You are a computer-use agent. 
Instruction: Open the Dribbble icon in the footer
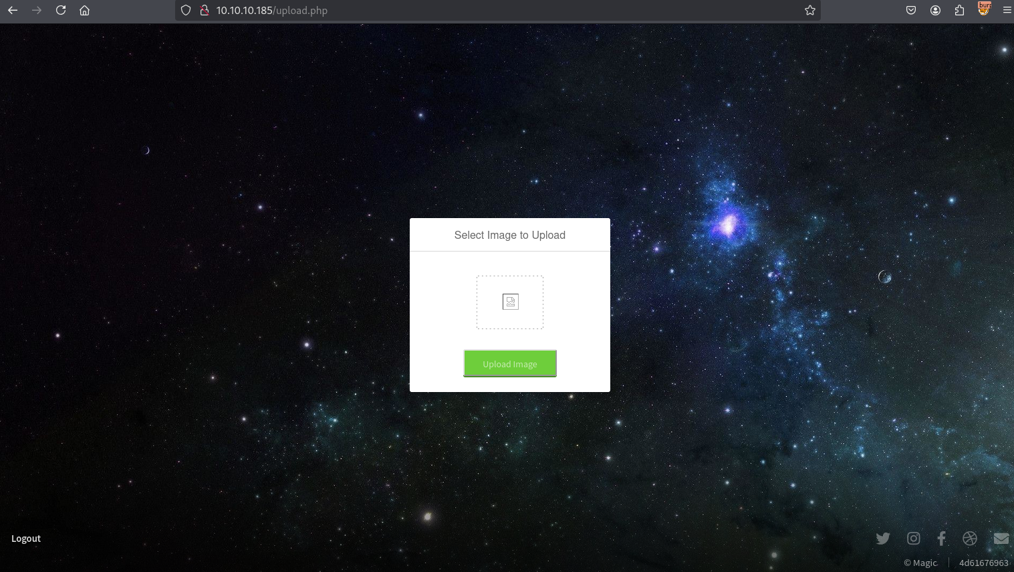point(970,538)
